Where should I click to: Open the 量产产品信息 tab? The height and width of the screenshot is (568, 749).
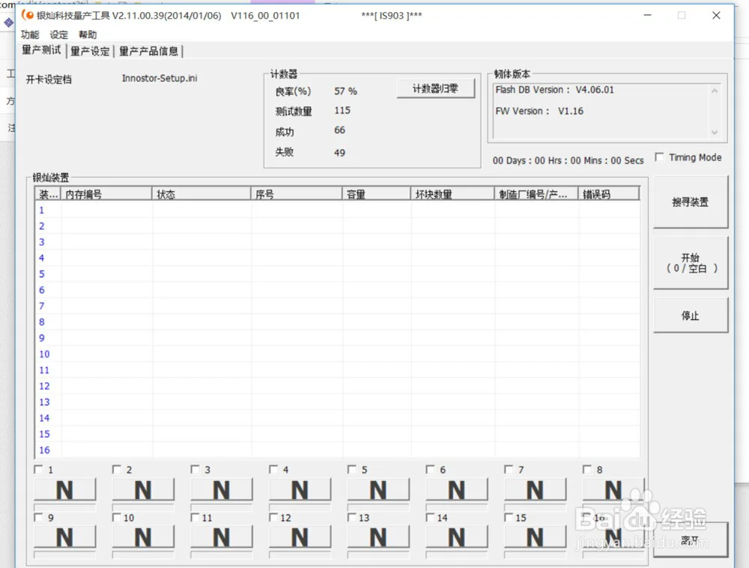click(x=148, y=51)
